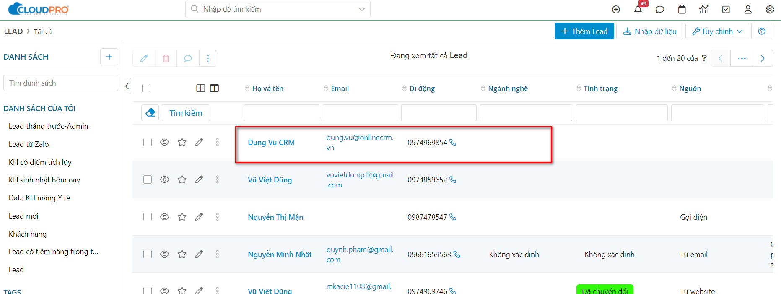Select list KH có điểm tích lũy
781x294 pixels.
click(x=40, y=162)
